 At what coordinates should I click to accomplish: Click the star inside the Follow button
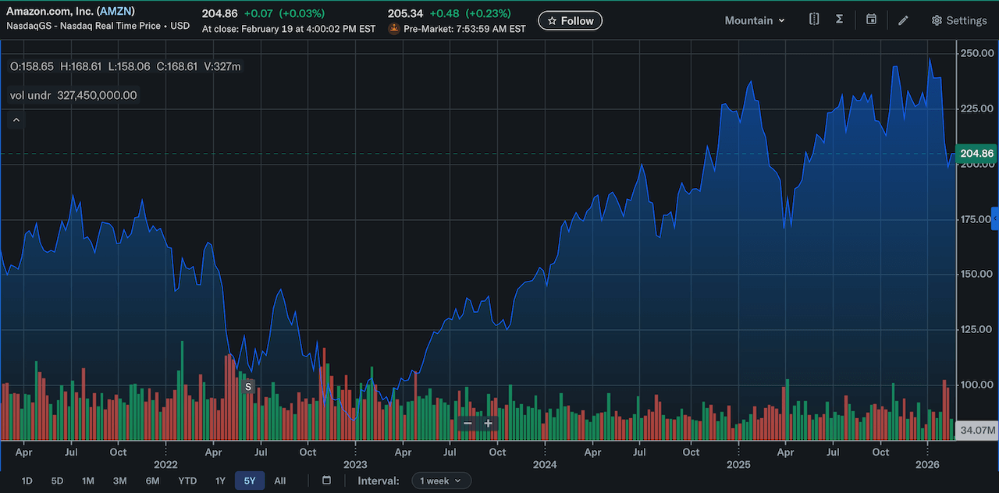click(x=551, y=20)
